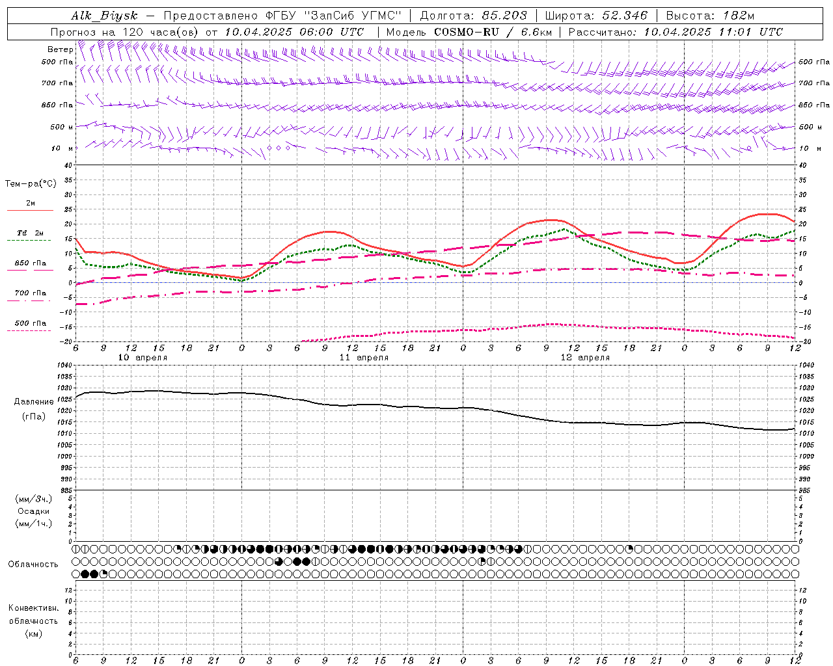Image resolution: width=833 pixels, height=666 pixels.
Task: Click the station name Alk_Biysk
Action: point(105,16)
